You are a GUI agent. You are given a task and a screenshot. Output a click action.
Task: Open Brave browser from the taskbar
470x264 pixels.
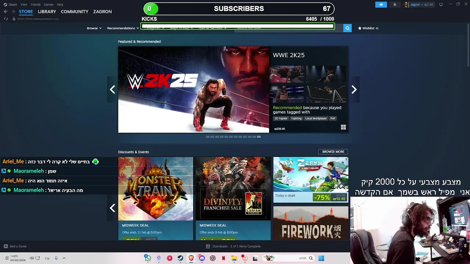[x=191, y=258]
